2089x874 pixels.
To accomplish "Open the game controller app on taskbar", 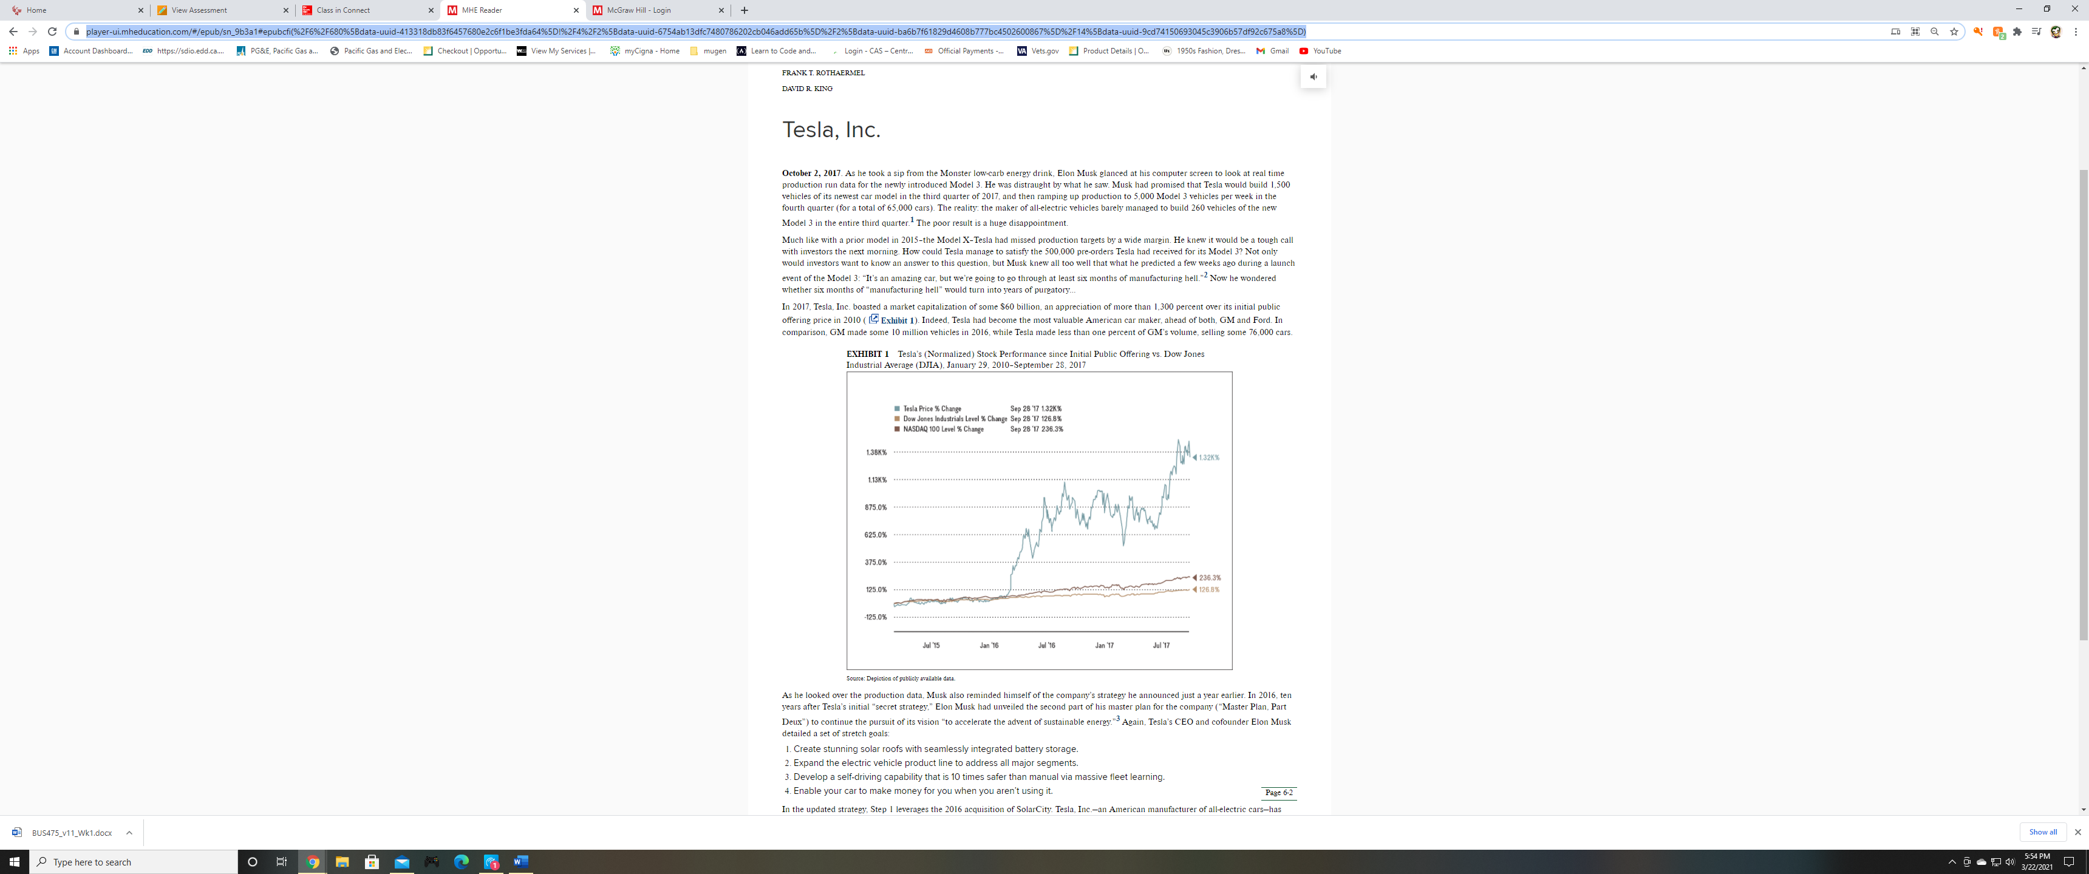I will (x=431, y=862).
